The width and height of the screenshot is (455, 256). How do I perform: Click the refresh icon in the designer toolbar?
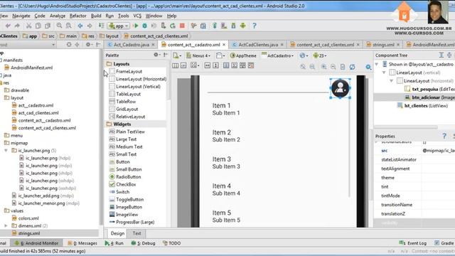tap(352, 67)
